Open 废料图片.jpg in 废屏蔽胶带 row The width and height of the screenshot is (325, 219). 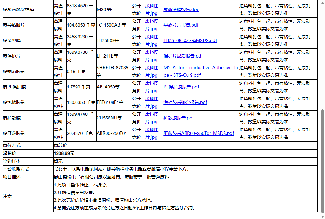pyautogui.click(x=151, y=133)
